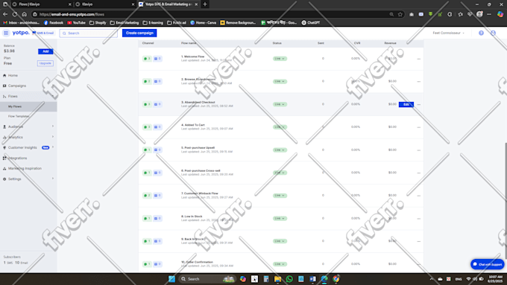The width and height of the screenshot is (507, 285).
Task: Select Flow Templates in the sidebar
Action: (x=19, y=116)
